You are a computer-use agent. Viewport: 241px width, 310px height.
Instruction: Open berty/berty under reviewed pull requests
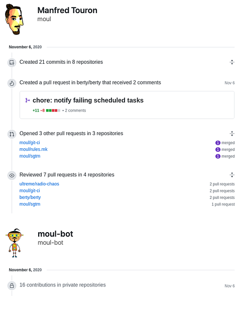tap(30, 197)
